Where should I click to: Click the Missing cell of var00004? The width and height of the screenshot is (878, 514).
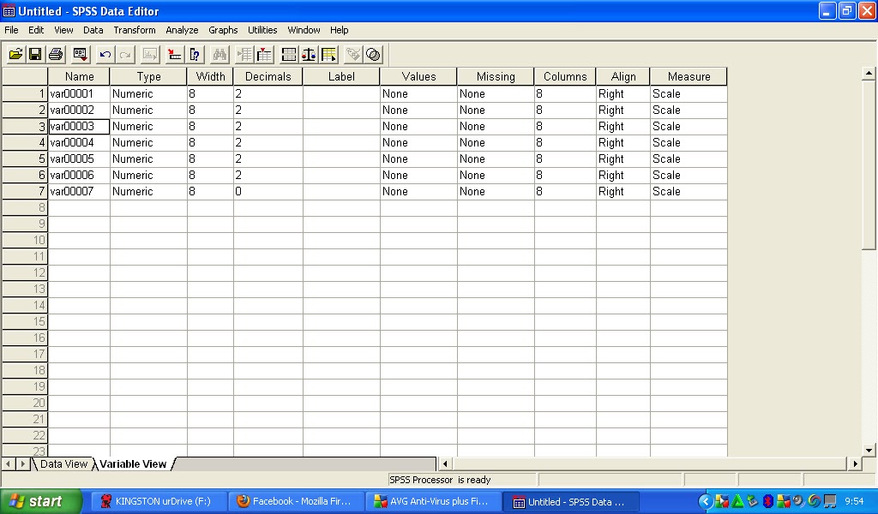point(496,142)
